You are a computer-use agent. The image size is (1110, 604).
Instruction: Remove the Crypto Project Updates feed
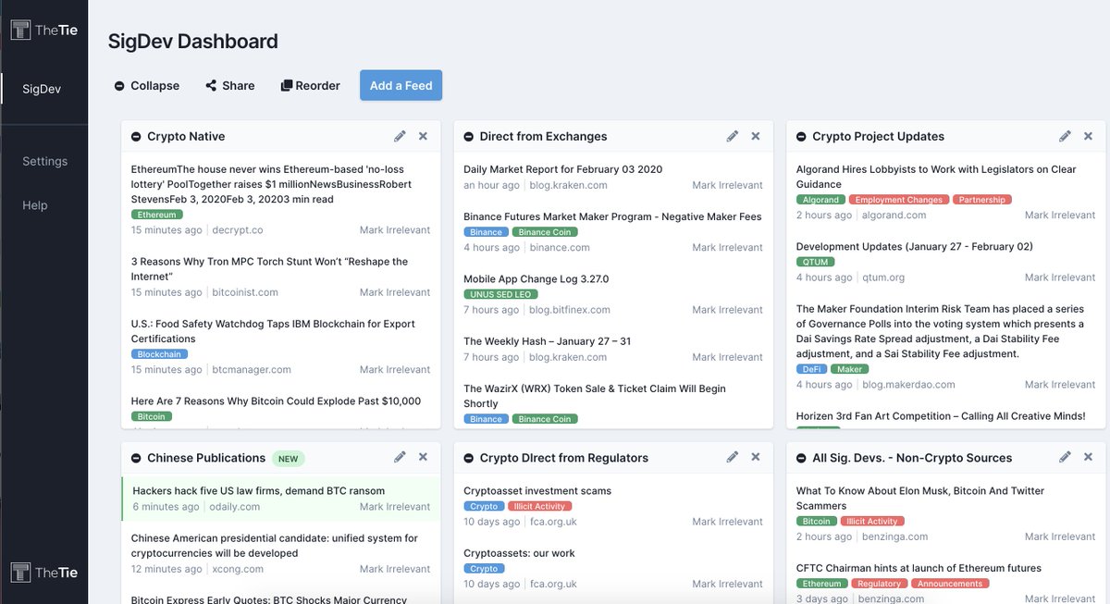tap(1088, 136)
